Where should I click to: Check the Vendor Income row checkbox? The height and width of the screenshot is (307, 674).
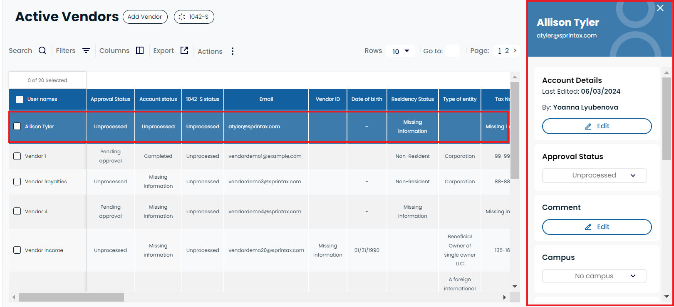click(17, 250)
